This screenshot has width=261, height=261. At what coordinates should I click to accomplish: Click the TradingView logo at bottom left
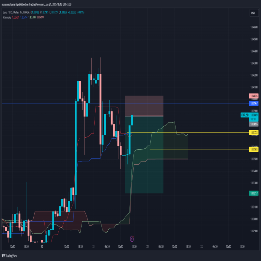click(x=10, y=256)
